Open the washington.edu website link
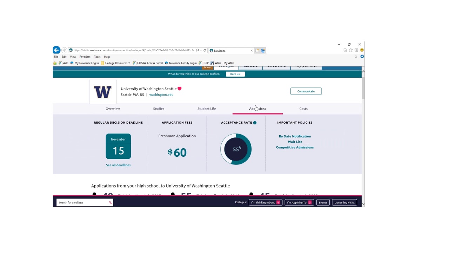 [161, 95]
